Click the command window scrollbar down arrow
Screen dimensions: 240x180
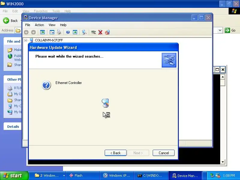pos(223,162)
